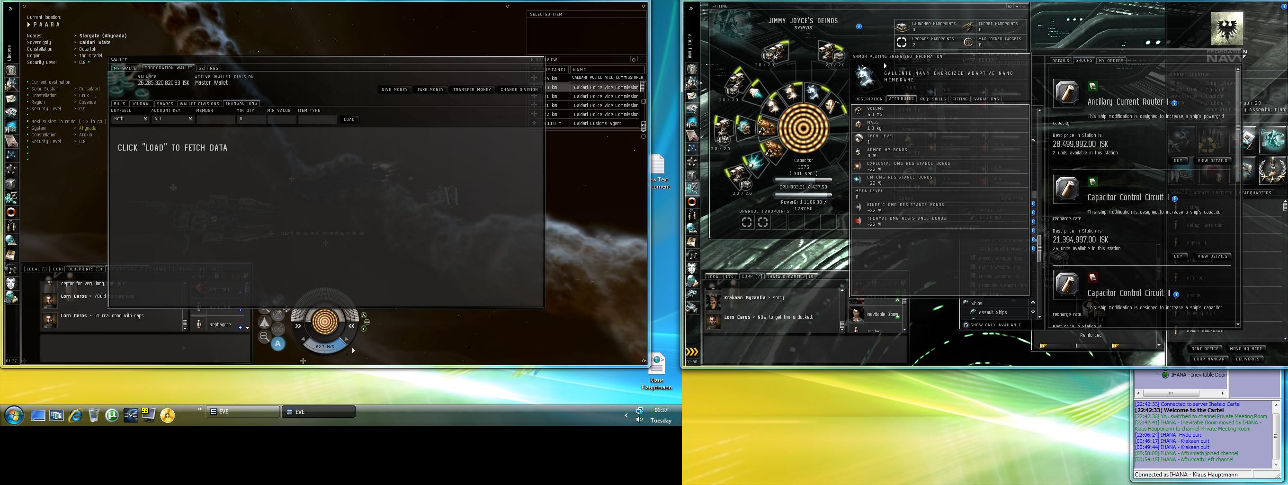Image resolution: width=1288 pixels, height=485 pixels.
Task: Toggle the autopilot A button on HUD
Action: pyautogui.click(x=278, y=343)
